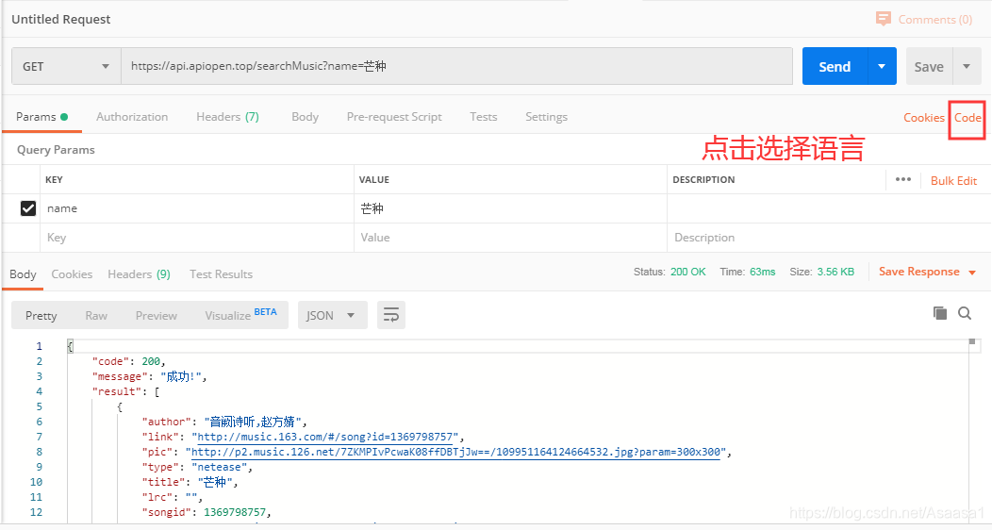Image resolution: width=992 pixels, height=530 pixels.
Task: Click the 63ms time value
Action: click(x=762, y=272)
